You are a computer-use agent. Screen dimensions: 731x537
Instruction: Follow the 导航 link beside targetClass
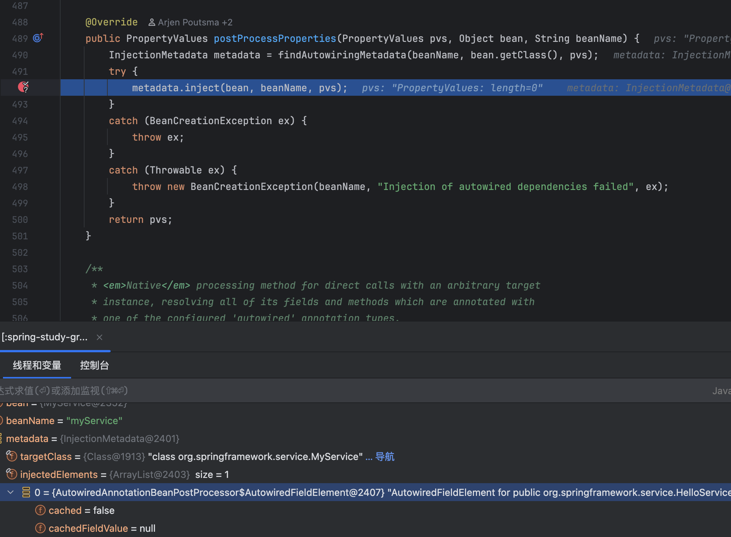[385, 457]
